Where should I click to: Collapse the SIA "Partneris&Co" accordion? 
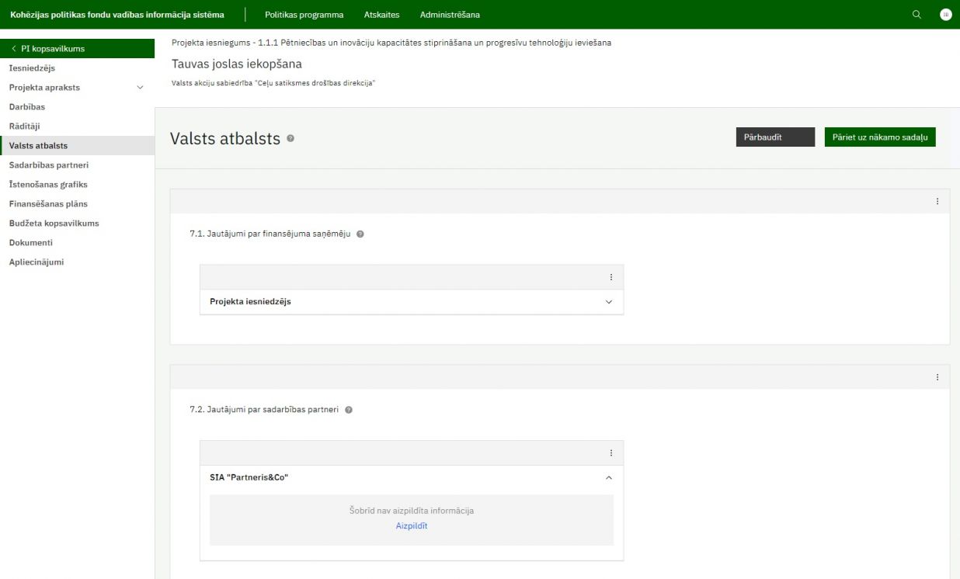point(608,478)
